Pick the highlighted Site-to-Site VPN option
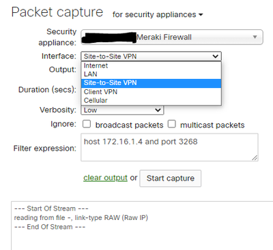Viewport: 273px width, 250px height. coord(151,83)
